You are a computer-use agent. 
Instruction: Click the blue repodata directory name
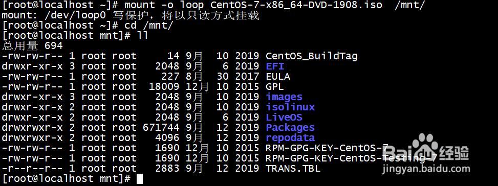pyautogui.click(x=290, y=138)
